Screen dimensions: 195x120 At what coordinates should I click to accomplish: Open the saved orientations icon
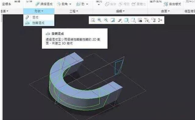(133, 20)
